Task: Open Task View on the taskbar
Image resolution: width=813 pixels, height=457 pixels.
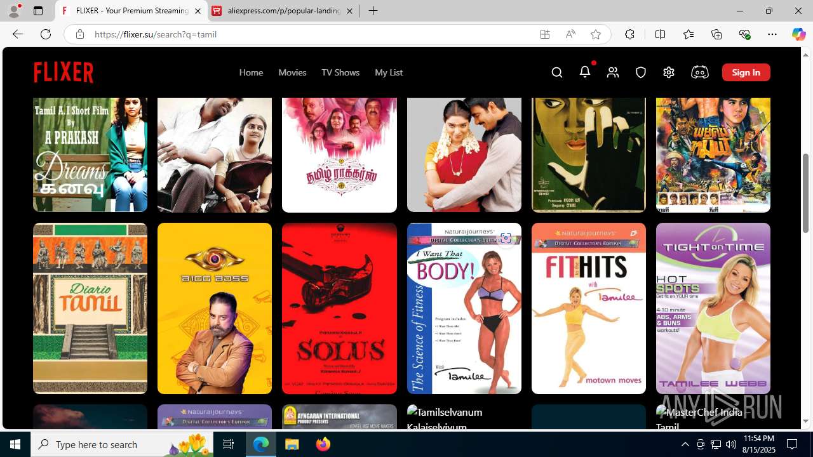Action: click(229, 444)
